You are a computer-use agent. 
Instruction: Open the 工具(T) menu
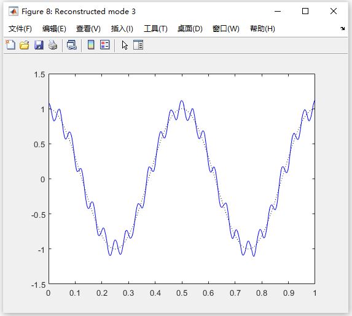[155, 29]
